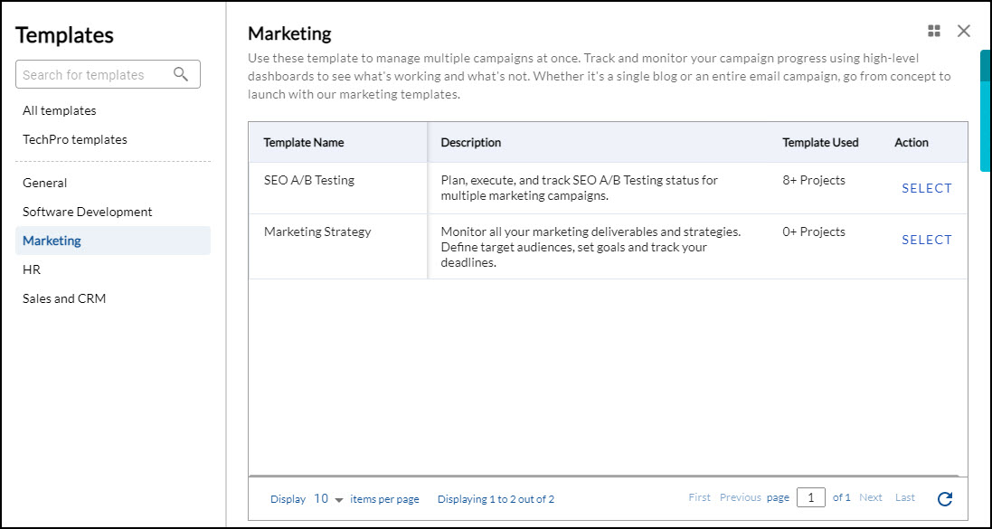992x529 pixels.
Task: Switch to grid view of templates
Action: coord(934,30)
